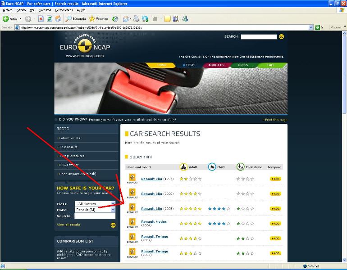Click the Busqueda magnifier icon
Screen dimensions: 347x270
(69, 19)
